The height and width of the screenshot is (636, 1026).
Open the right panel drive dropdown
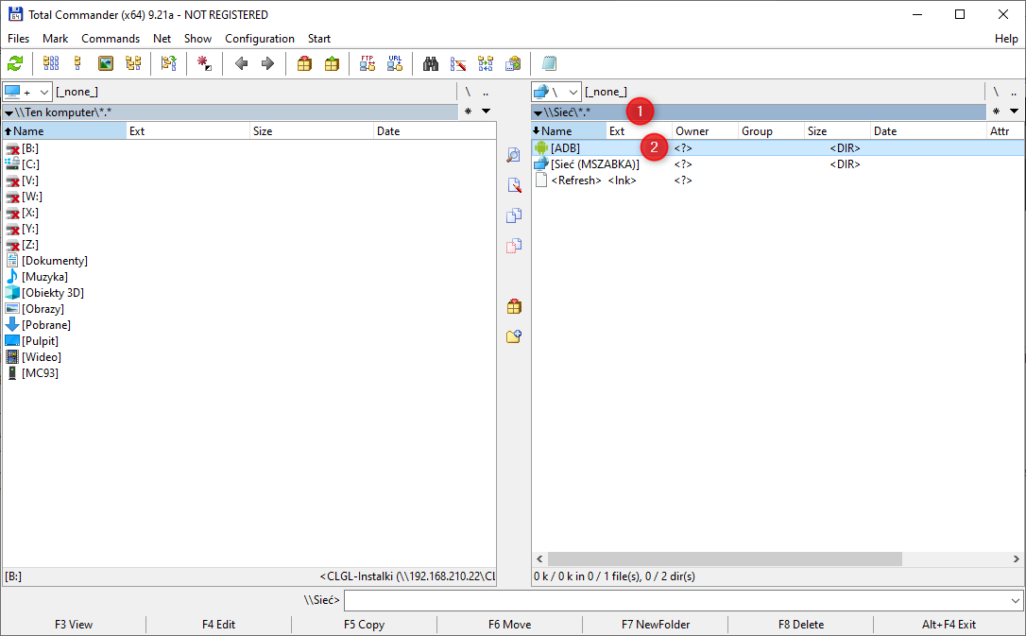pos(573,92)
